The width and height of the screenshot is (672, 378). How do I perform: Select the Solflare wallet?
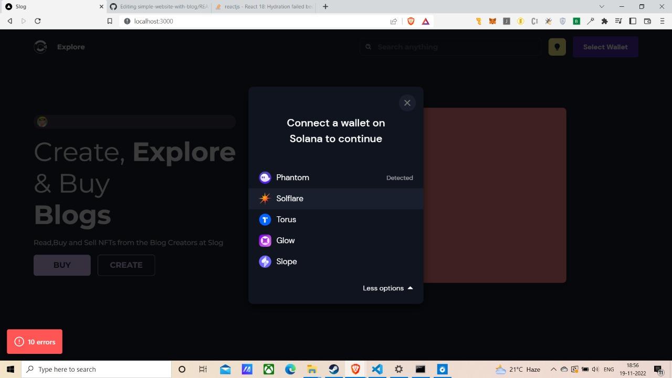(336, 198)
